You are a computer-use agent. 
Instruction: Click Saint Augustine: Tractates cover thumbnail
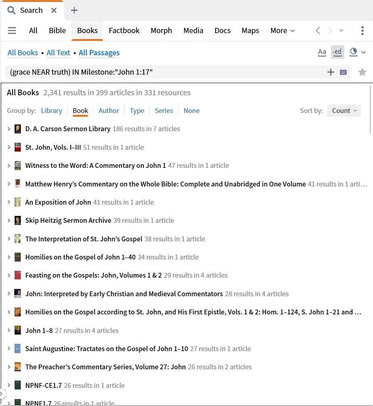click(x=18, y=349)
